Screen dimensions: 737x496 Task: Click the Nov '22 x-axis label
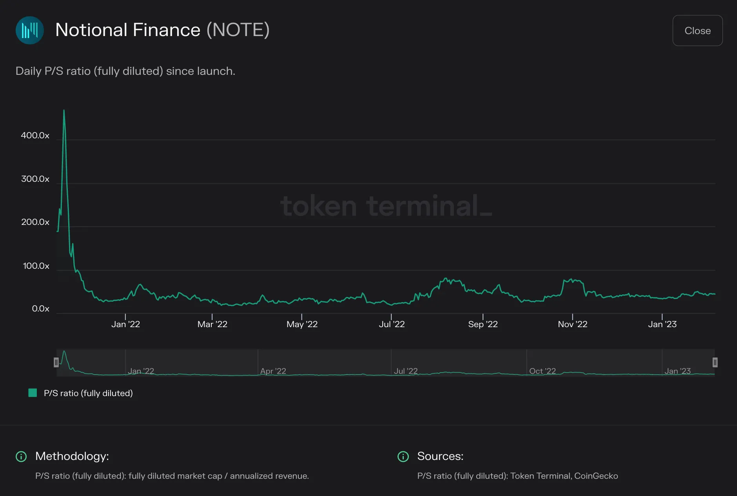(x=573, y=324)
